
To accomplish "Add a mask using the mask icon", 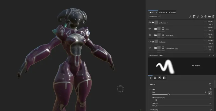I will pos(194,16).
